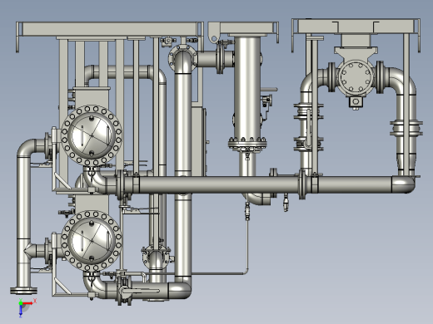Pick the right-hand elbow end of the horizontal pipe
This screenshot has height=324, width=433.
404,184
